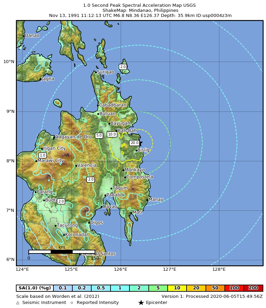Pick the Tacurong city marker dot
This screenshot has width=266, height=308.
pyautogui.click(x=56, y=226)
